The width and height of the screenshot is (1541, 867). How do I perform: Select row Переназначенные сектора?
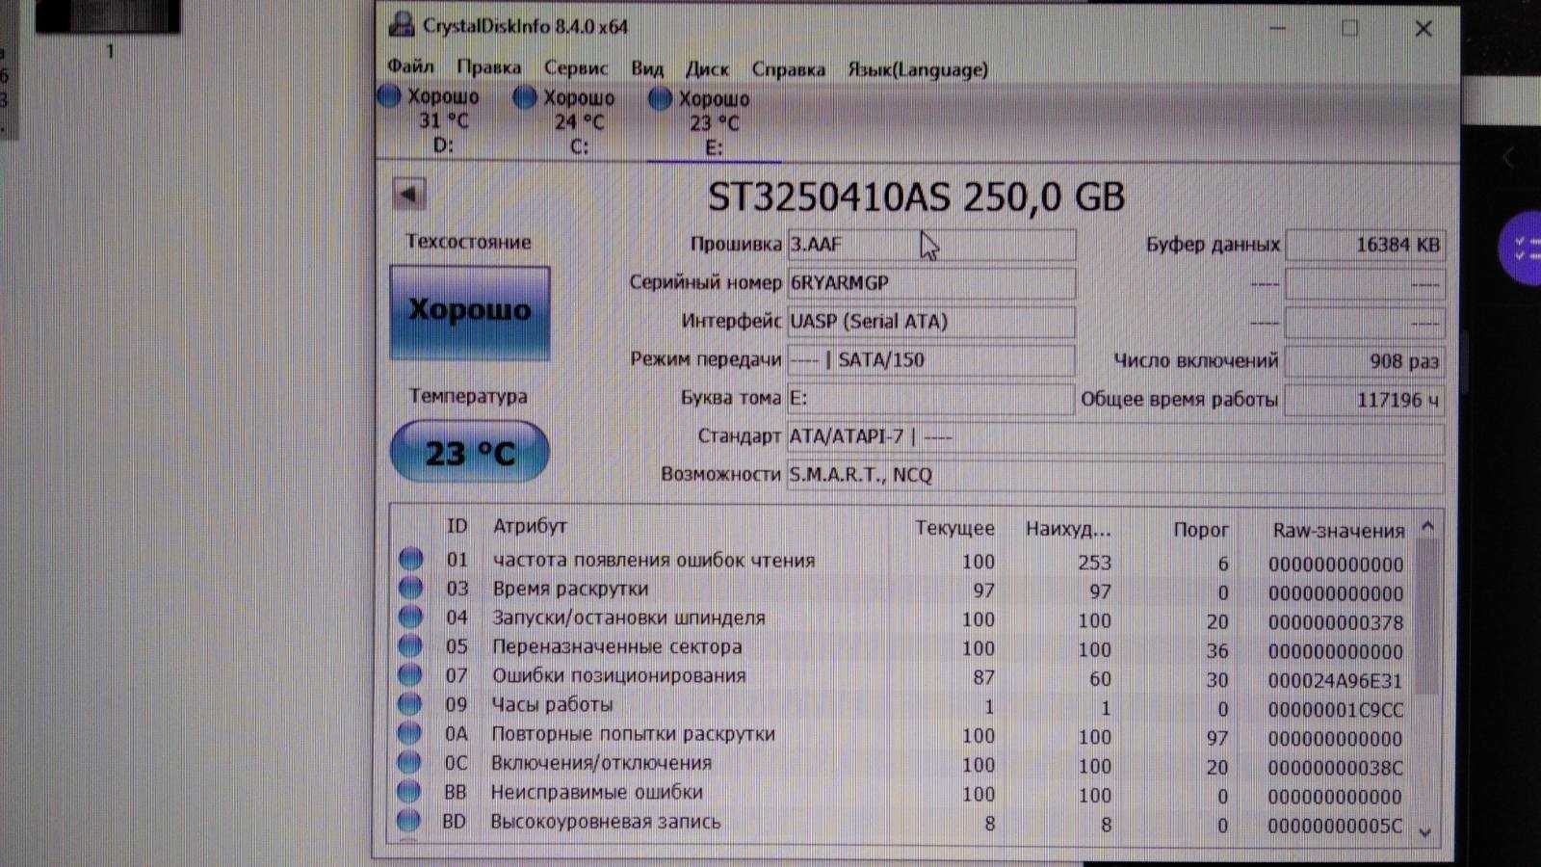(x=903, y=648)
